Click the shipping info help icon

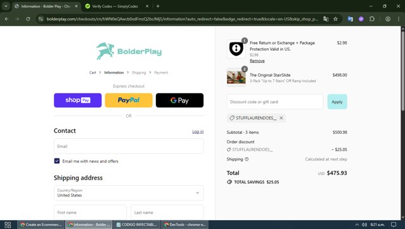[x=247, y=159]
